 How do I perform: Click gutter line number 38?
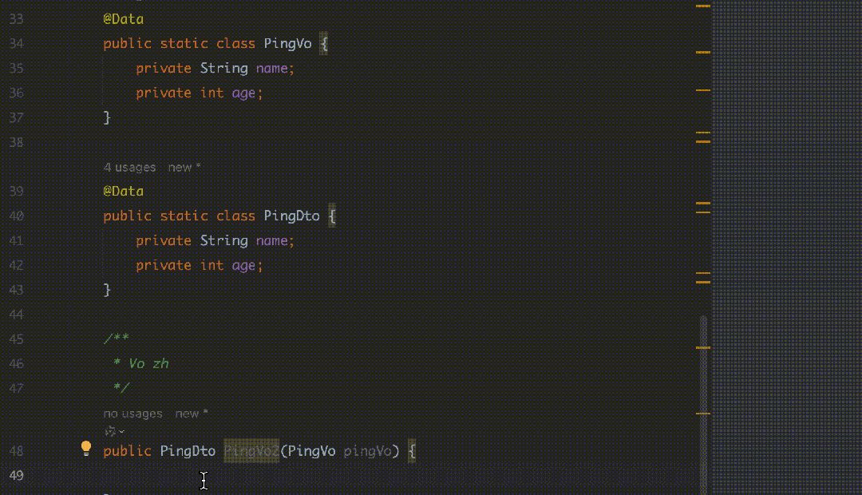17,142
